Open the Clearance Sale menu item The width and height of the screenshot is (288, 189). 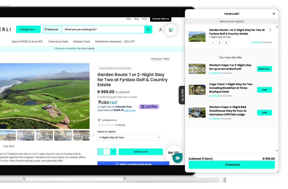point(58,41)
